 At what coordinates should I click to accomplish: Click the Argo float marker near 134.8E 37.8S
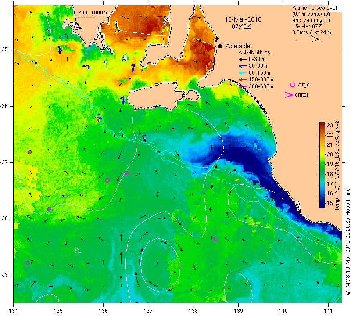[x=49, y=209]
